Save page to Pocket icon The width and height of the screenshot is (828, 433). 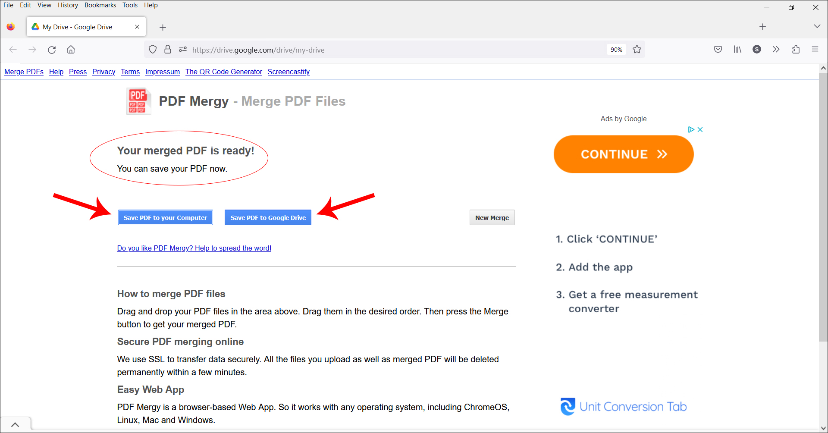718,50
